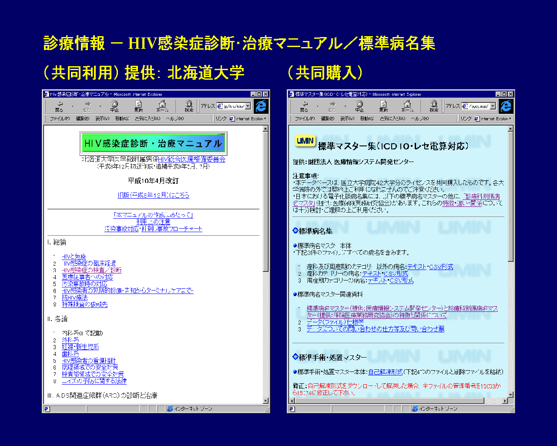Open ファイル(F) menu in HIV manual window

(x=60, y=118)
